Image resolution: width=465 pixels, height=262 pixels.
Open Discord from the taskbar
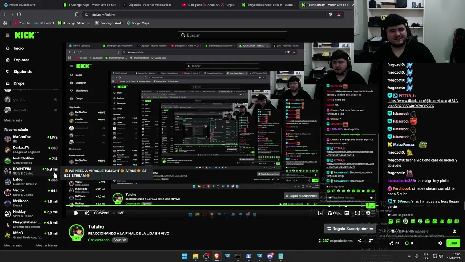pos(270,256)
